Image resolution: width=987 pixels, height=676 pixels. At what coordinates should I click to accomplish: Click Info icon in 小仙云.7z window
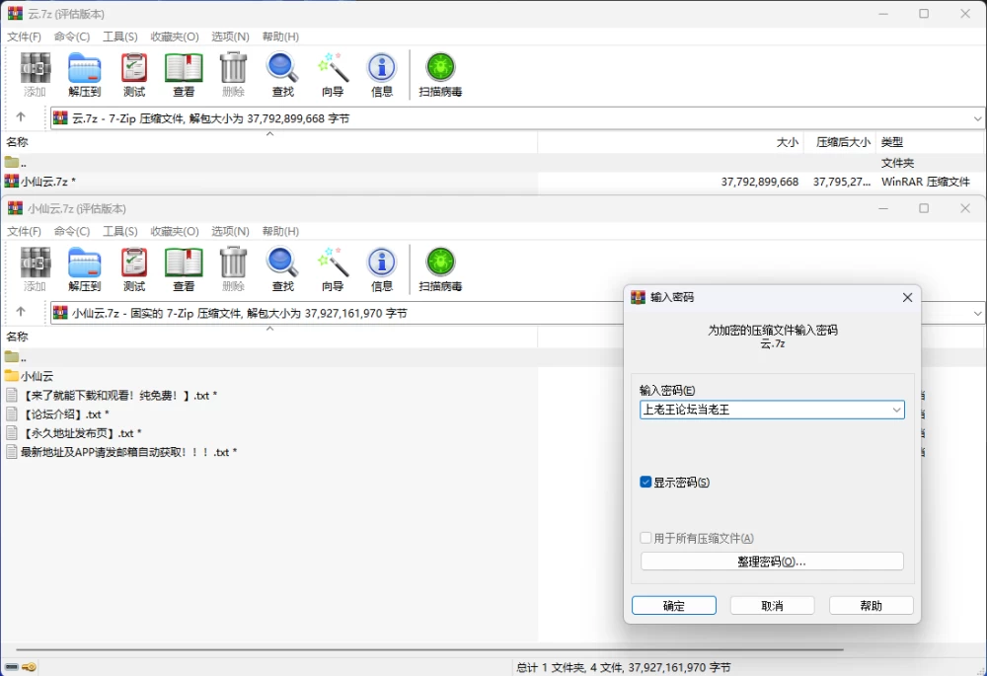[381, 268]
